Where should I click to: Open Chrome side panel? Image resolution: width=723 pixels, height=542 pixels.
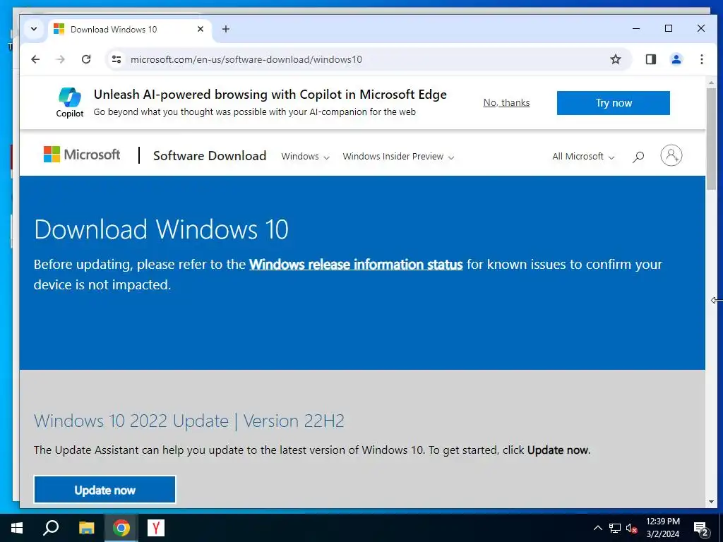[650, 59]
